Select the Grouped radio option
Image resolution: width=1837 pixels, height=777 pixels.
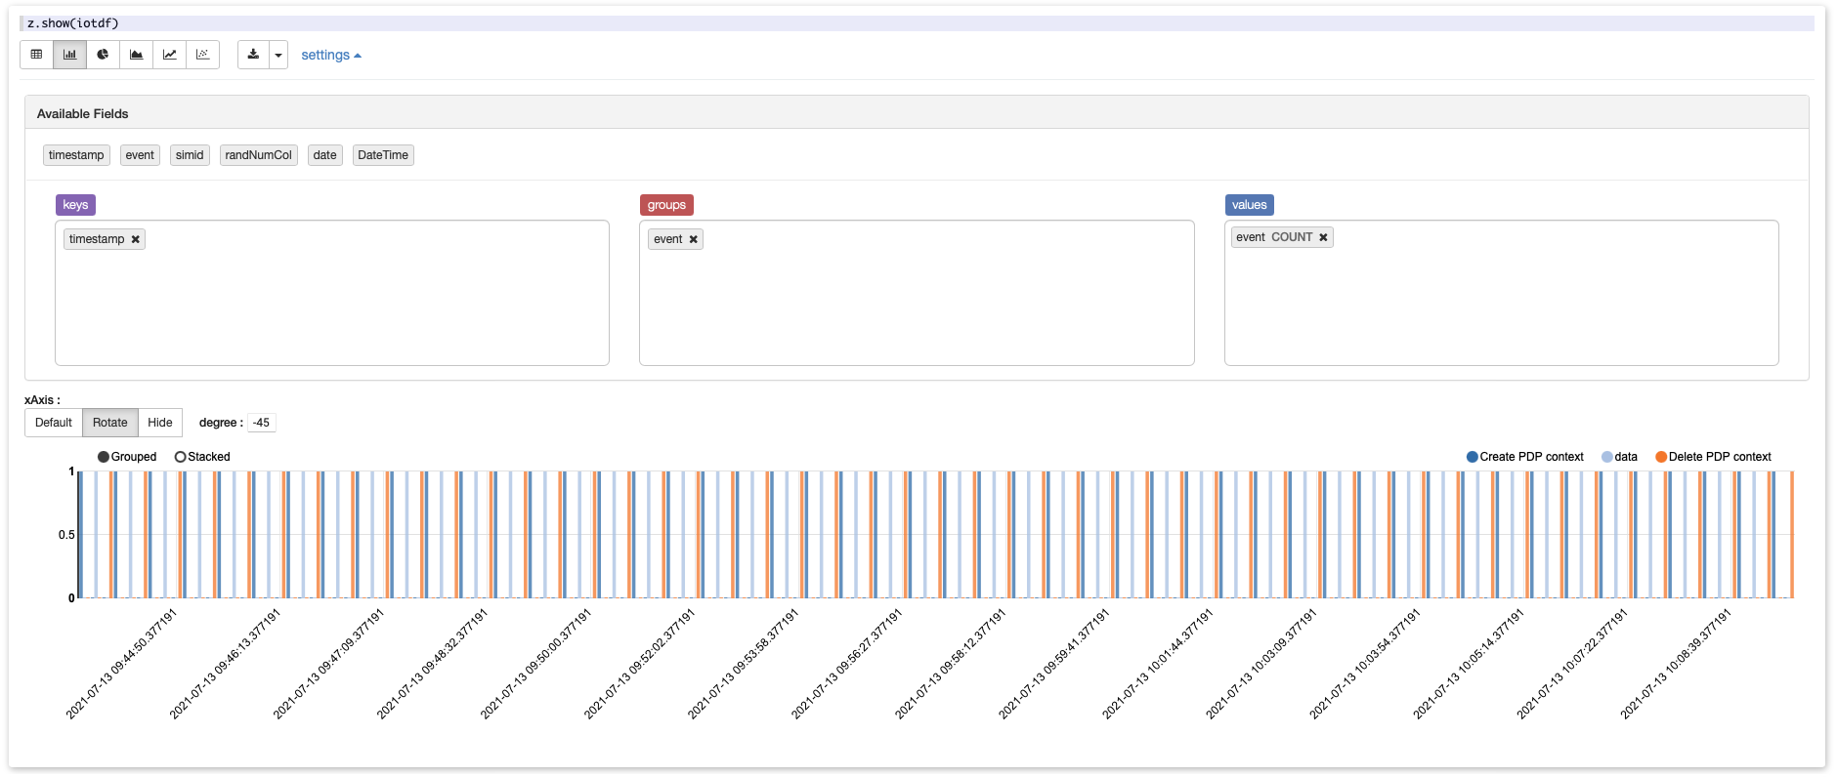point(104,457)
